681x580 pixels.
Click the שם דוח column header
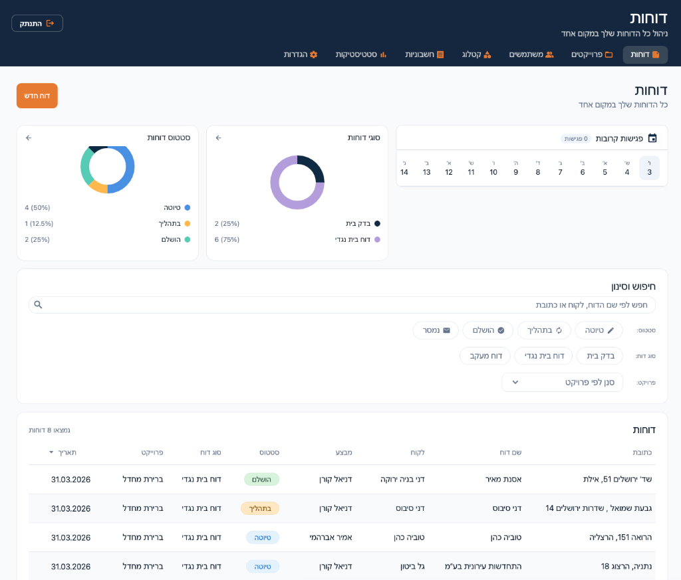pyautogui.click(x=510, y=452)
